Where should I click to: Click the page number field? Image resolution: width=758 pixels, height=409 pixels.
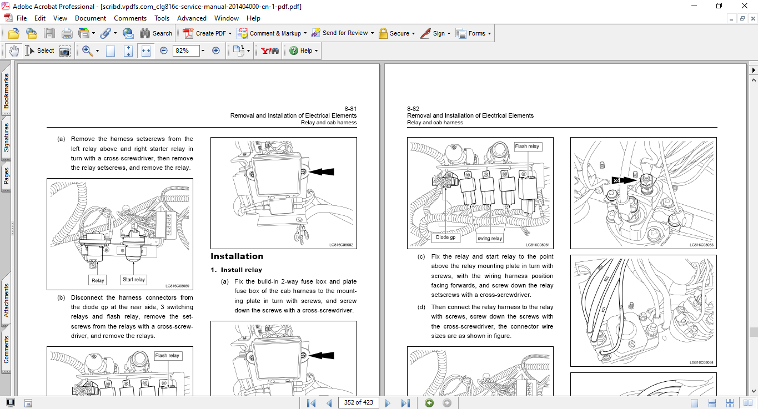358,403
